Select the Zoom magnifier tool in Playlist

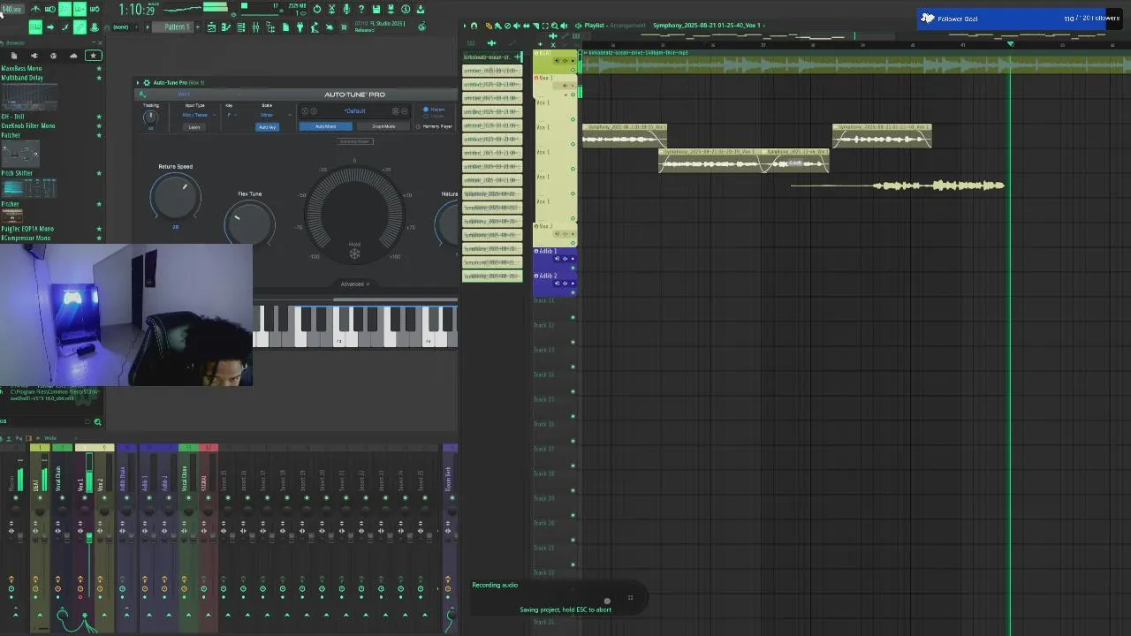click(555, 26)
